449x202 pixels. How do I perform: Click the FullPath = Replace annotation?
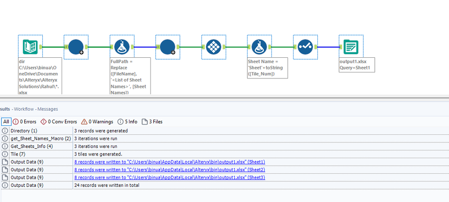[x=130, y=76]
